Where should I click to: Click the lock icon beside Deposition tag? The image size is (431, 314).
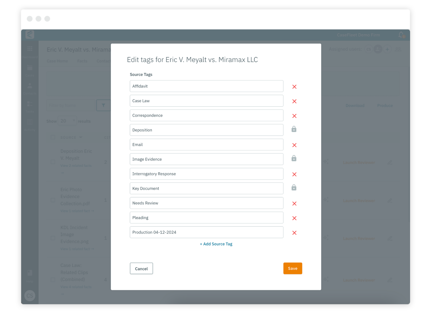(x=294, y=129)
